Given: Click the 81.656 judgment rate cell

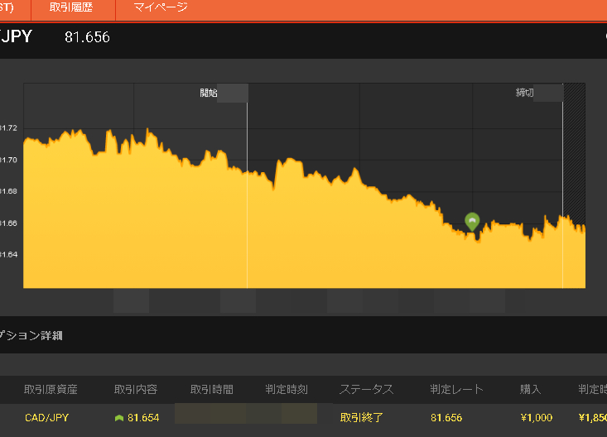Looking at the screenshot, I should 446,418.
